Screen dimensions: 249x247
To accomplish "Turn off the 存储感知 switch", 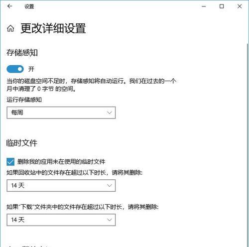I will pos(15,69).
